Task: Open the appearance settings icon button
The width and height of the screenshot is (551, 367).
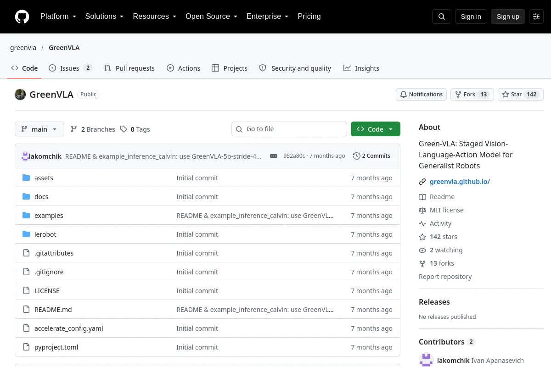Action: tap(536, 17)
